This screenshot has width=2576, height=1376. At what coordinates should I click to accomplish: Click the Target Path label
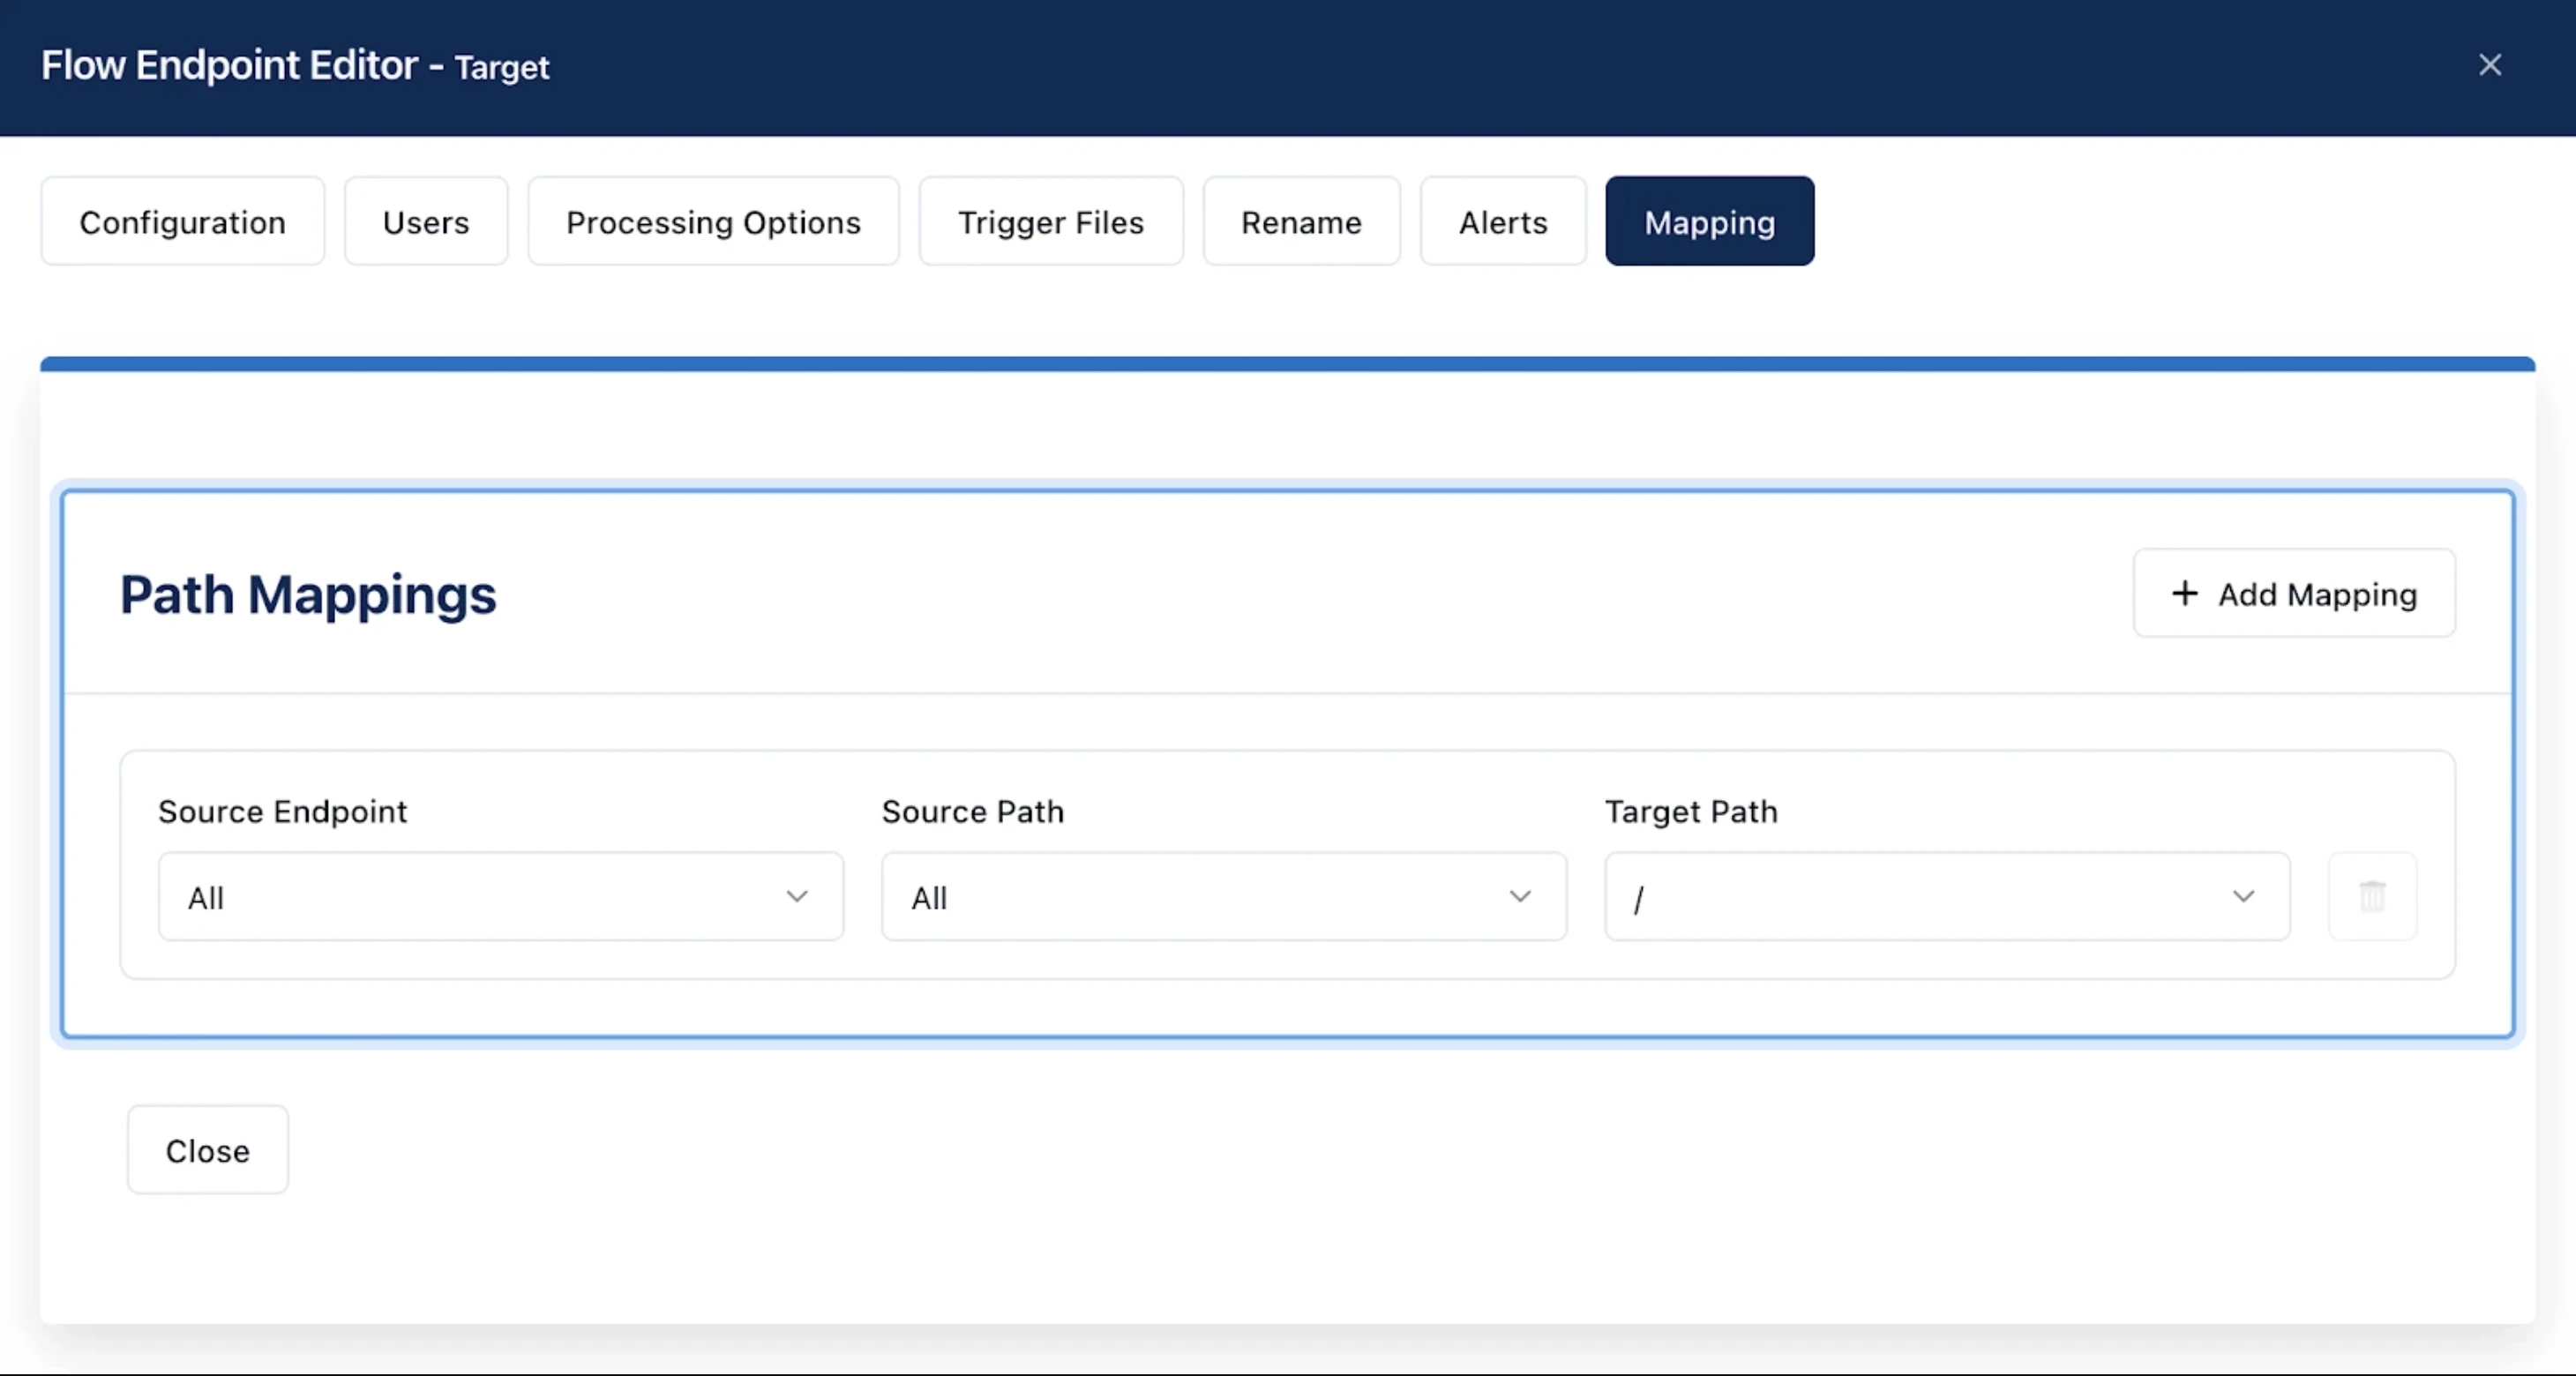coord(1691,811)
